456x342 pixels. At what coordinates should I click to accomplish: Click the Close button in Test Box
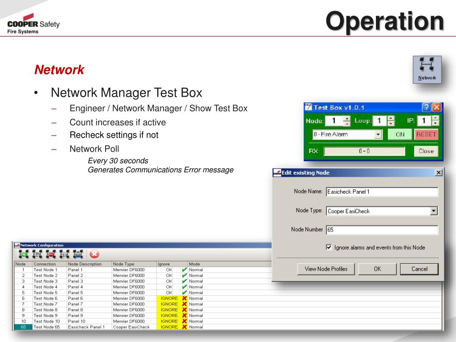click(426, 151)
